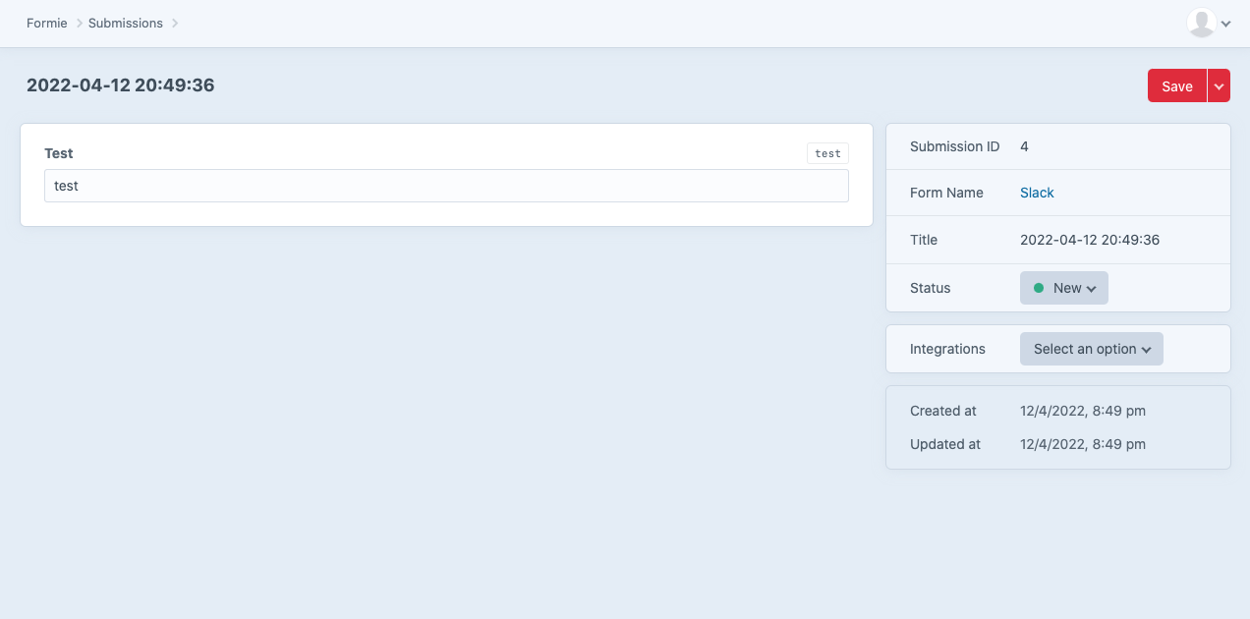Change the submission Status to another state
Viewport: 1250px width, 619px height.
pos(1063,287)
